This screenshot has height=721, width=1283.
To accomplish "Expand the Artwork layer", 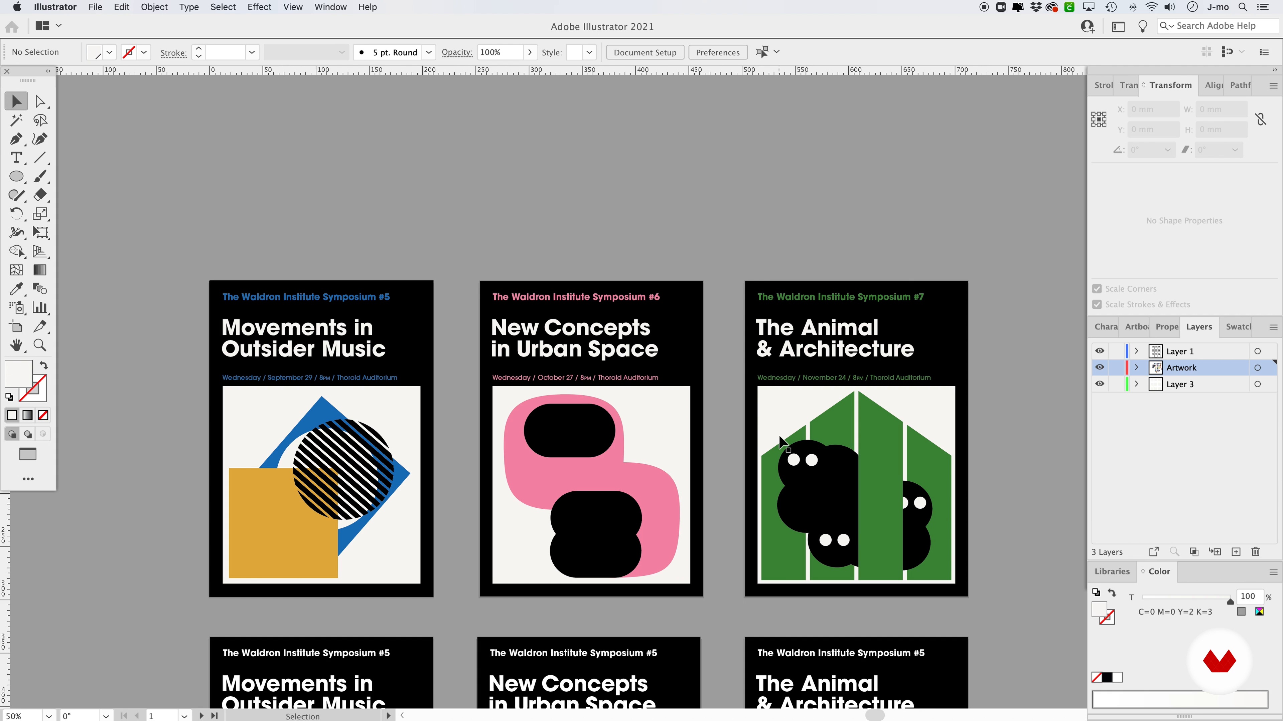I will [x=1137, y=367].
